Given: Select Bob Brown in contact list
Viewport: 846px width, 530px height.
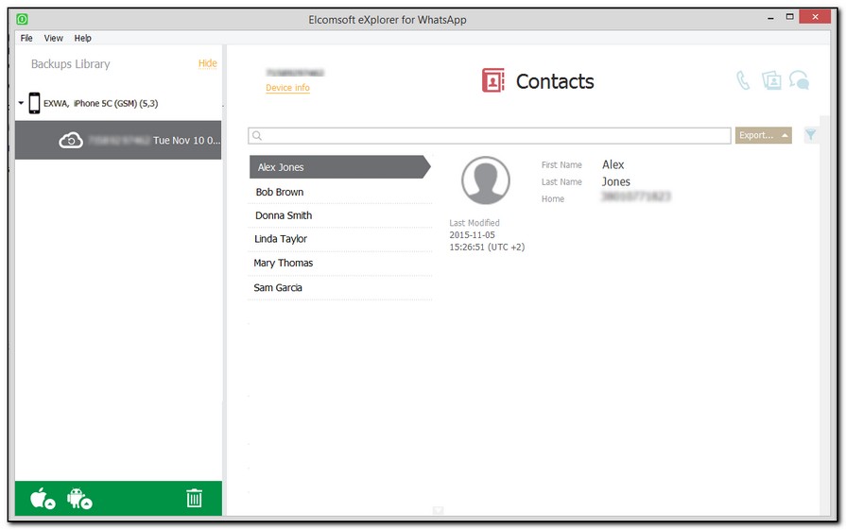Looking at the screenshot, I should click(x=280, y=192).
